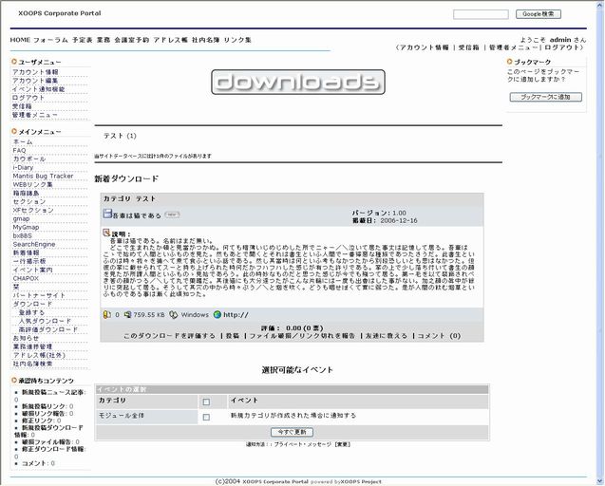The width and height of the screenshot is (605, 486).
Task: Click the 'new' badge beside file title
Action: pos(172,215)
